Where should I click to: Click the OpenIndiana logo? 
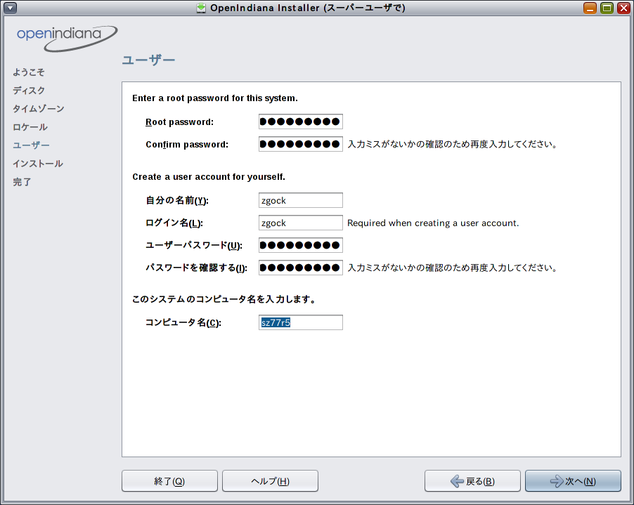(x=67, y=39)
